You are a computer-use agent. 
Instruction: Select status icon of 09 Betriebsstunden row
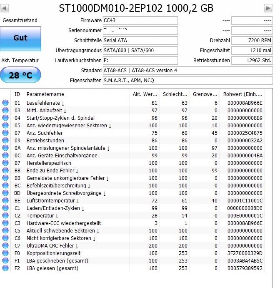[5, 140]
